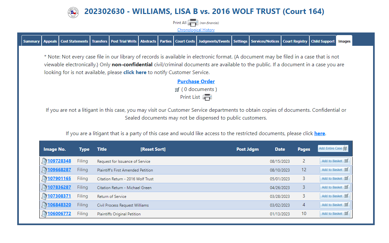389x243 pixels.
Task: Open image number 106006772
Action: (59, 213)
